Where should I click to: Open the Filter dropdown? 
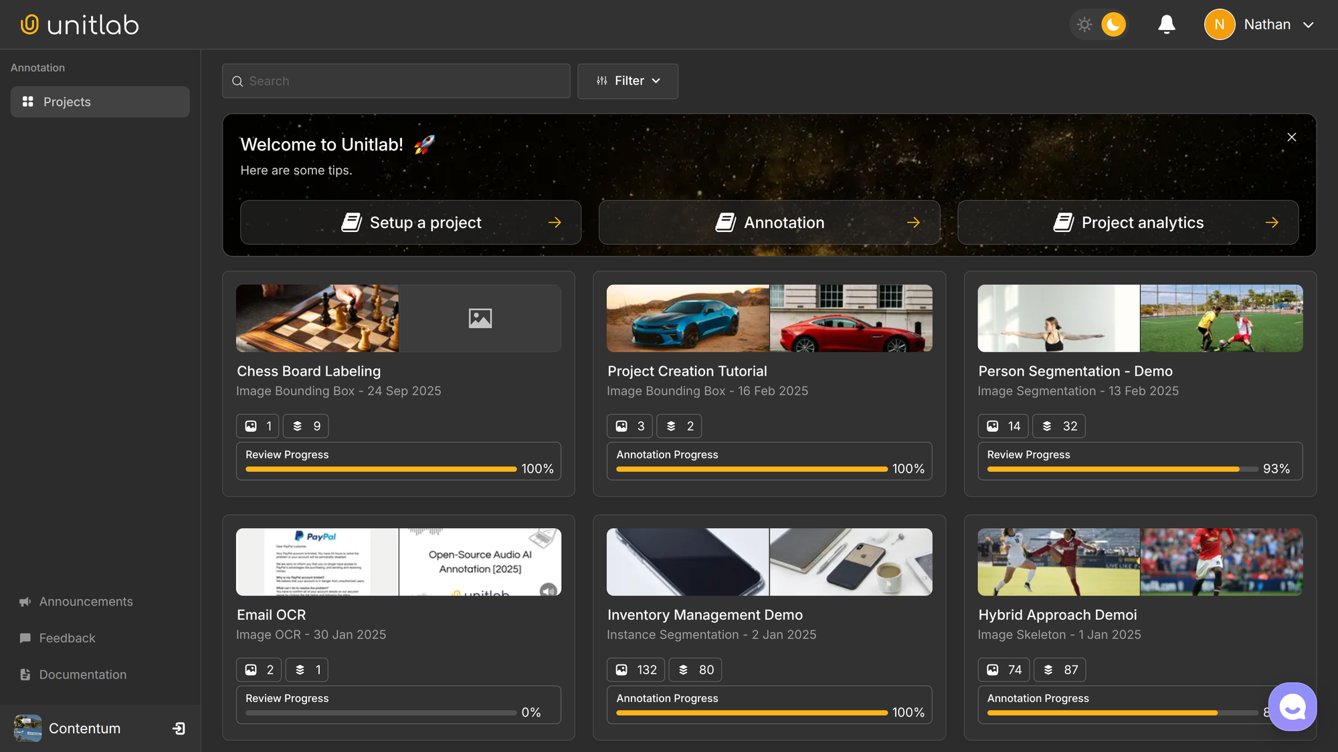click(628, 81)
